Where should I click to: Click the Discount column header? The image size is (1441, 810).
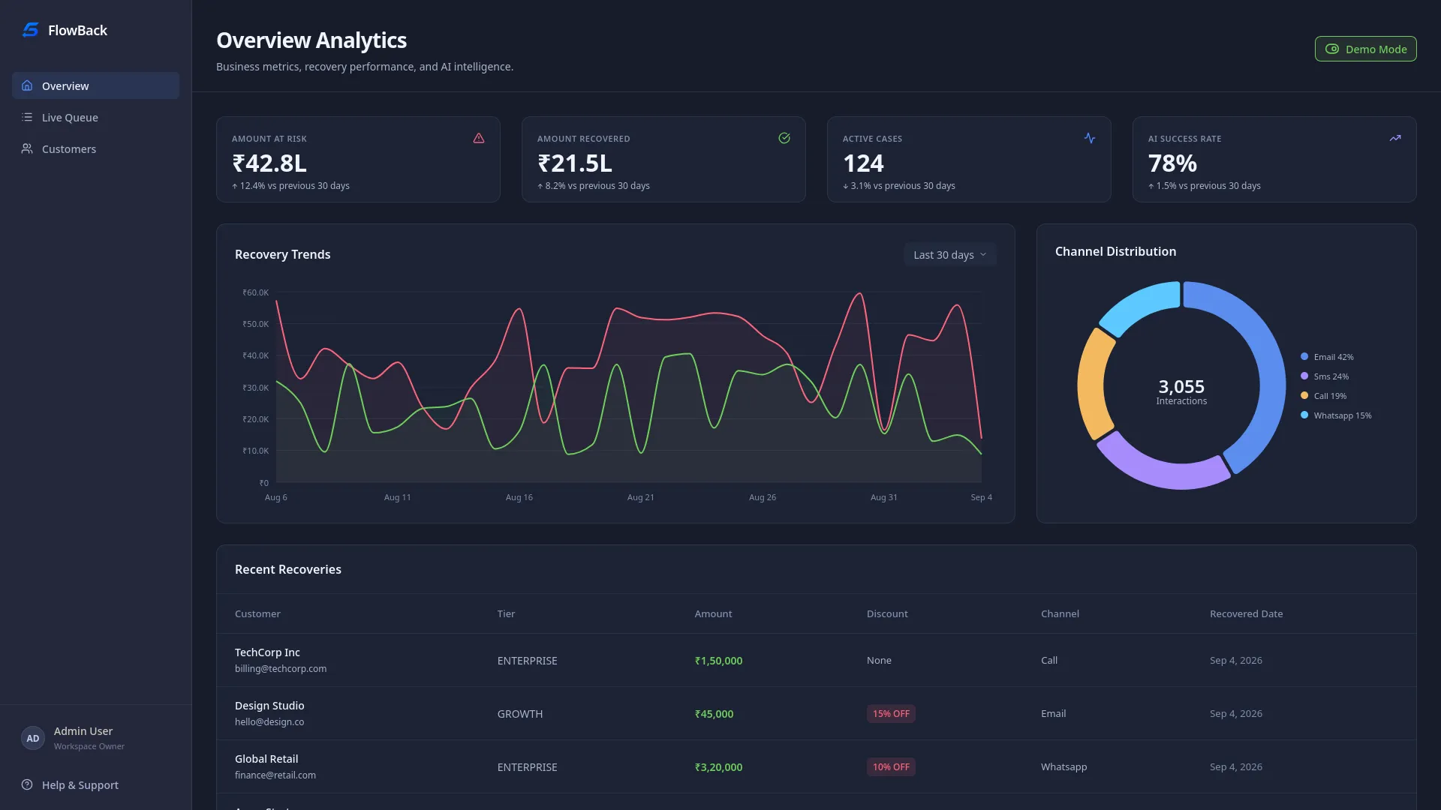887,613
